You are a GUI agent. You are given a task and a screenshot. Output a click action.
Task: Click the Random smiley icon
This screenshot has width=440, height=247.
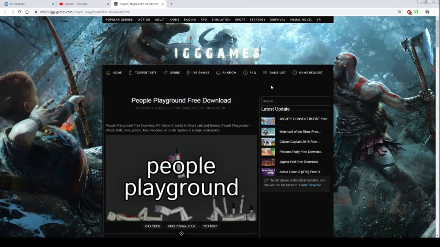tap(218, 73)
